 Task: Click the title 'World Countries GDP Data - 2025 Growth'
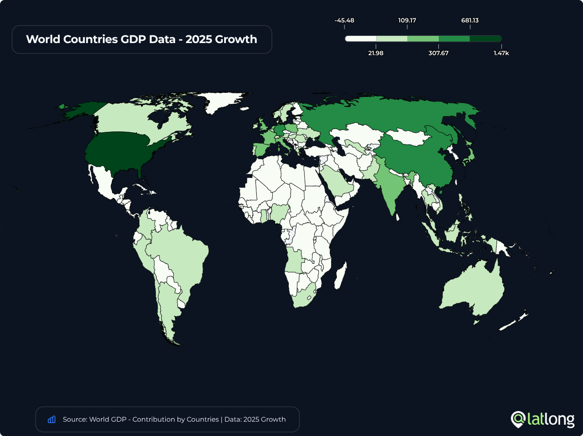click(141, 39)
